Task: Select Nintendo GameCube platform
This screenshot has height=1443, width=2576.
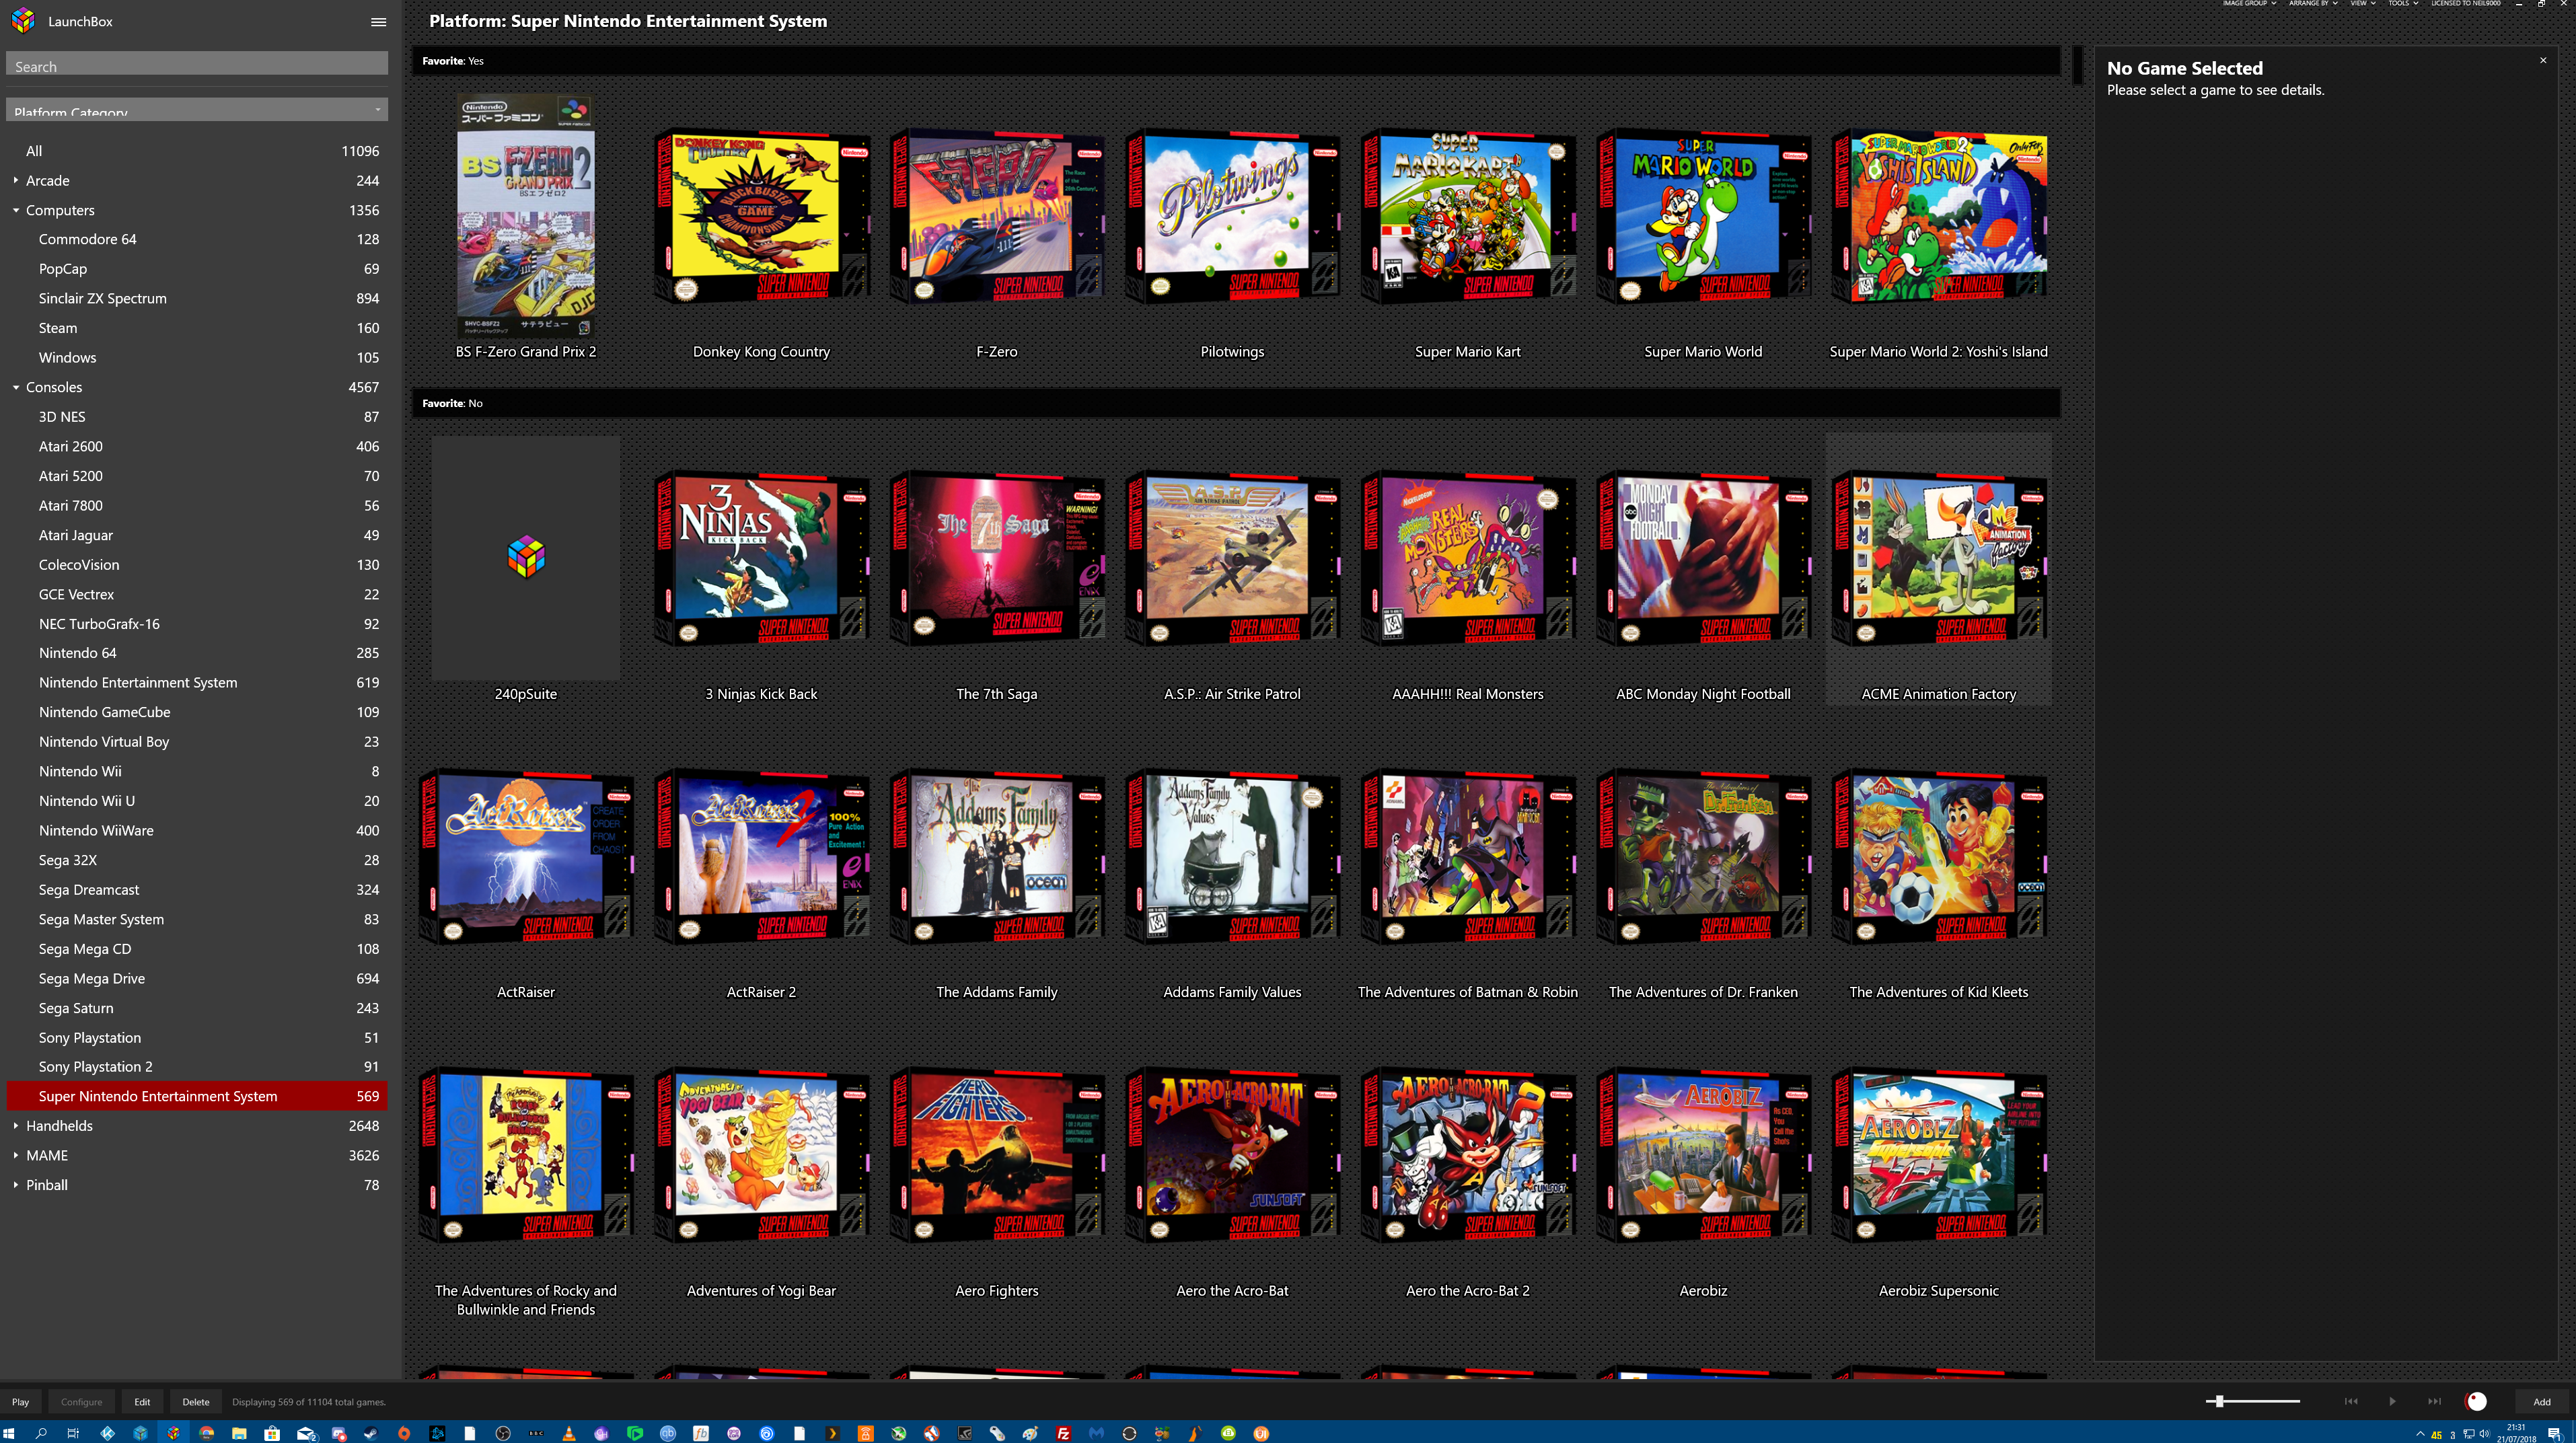Action: coord(197,712)
